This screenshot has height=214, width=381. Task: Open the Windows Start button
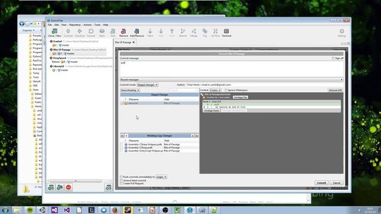click(5, 210)
